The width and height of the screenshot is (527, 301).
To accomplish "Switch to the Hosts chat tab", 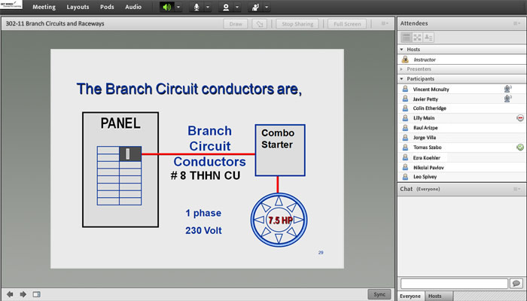I will pyautogui.click(x=435, y=296).
